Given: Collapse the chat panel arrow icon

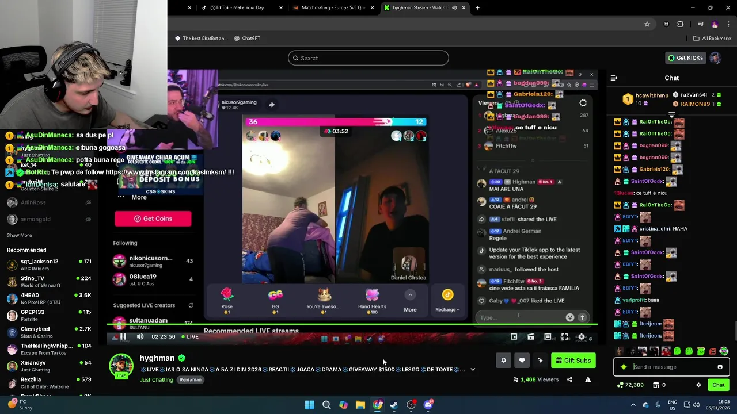Looking at the screenshot, I should click(614, 78).
